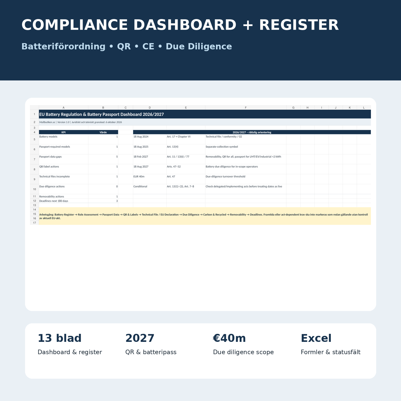This screenshot has width=401, height=401.
Task: Click the 'Dashboard & register' caption
Action: click(x=70, y=352)
